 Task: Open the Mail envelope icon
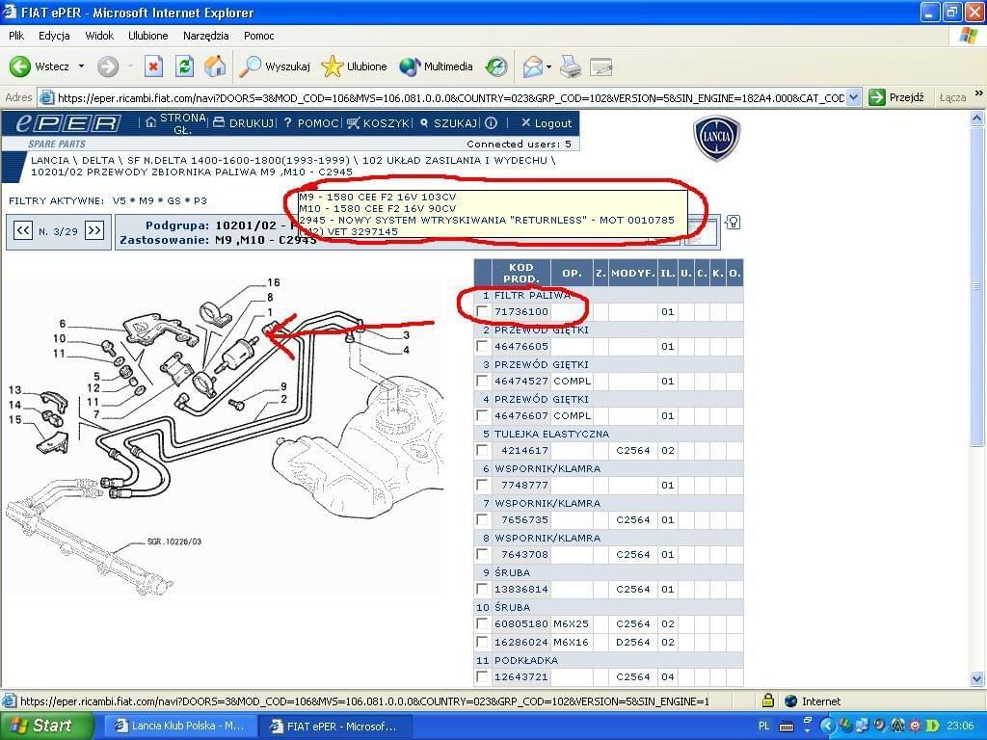532,66
